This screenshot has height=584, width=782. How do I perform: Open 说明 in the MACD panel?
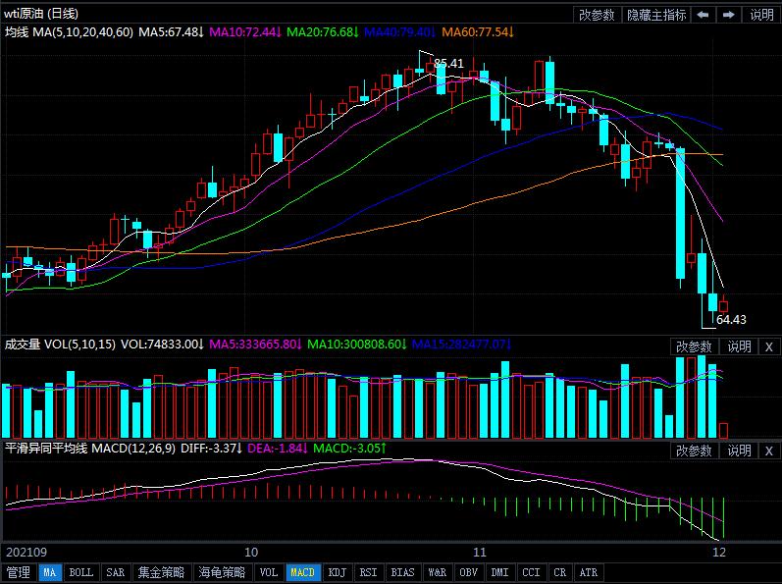click(739, 451)
